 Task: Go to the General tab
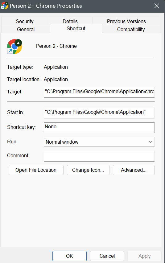pyautogui.click(x=26, y=29)
